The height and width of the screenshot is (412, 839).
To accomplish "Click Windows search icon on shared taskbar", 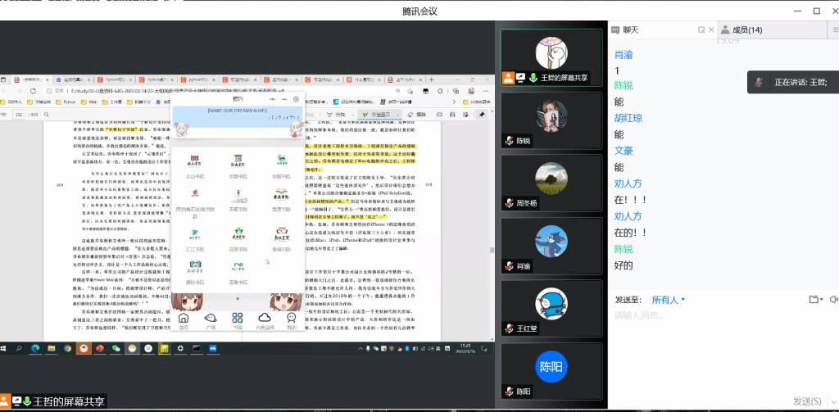I will pos(19,348).
